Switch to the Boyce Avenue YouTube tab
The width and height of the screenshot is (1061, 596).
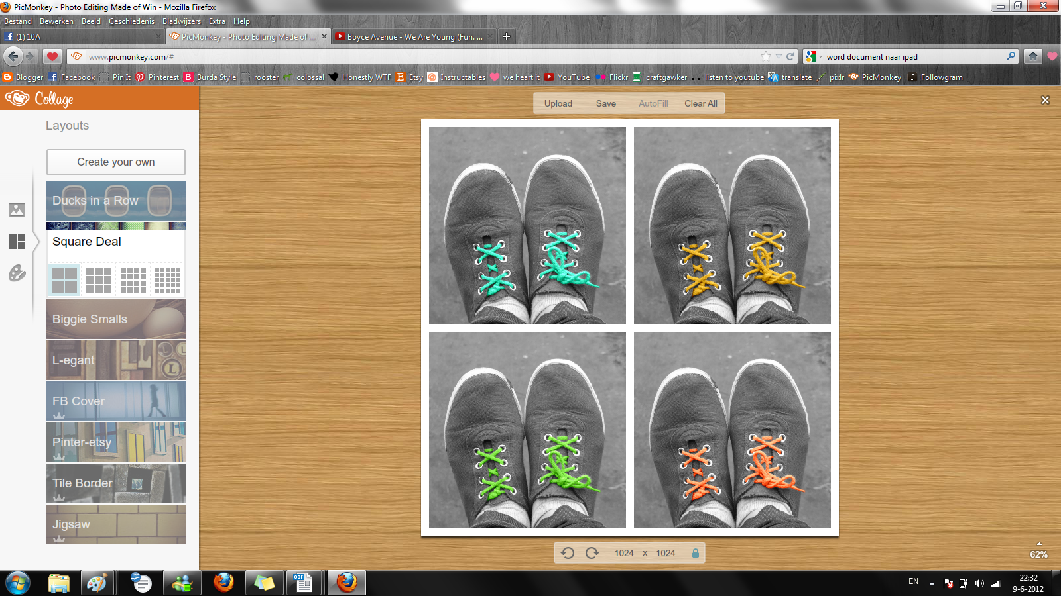[414, 36]
